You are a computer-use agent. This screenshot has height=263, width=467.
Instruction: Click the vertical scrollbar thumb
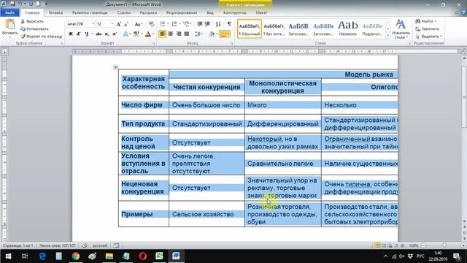(x=464, y=97)
